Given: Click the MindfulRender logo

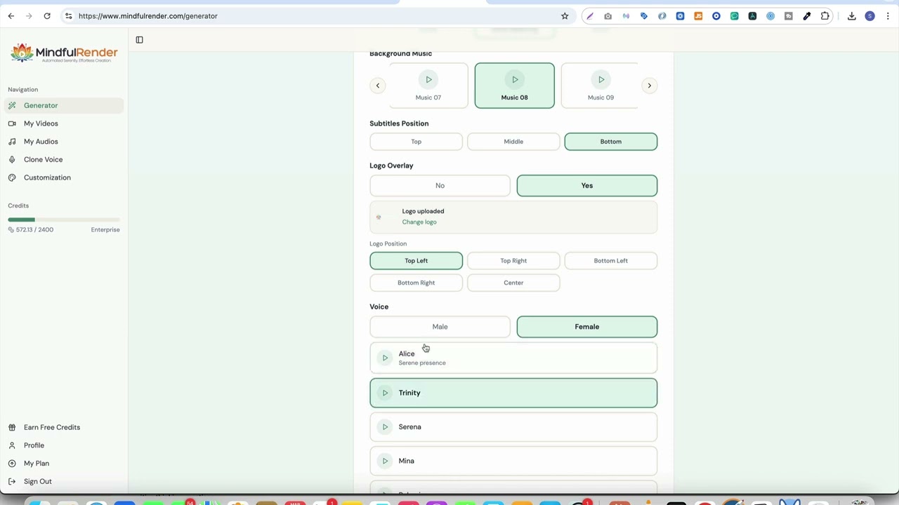Looking at the screenshot, I should coord(64,53).
